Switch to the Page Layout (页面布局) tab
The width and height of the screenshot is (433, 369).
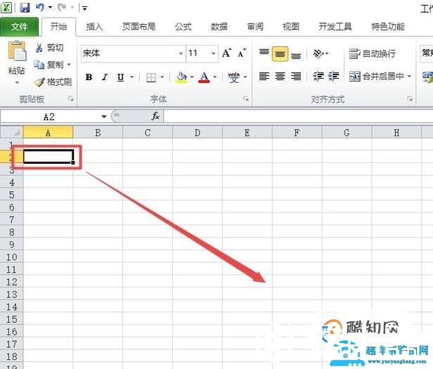coord(138,27)
